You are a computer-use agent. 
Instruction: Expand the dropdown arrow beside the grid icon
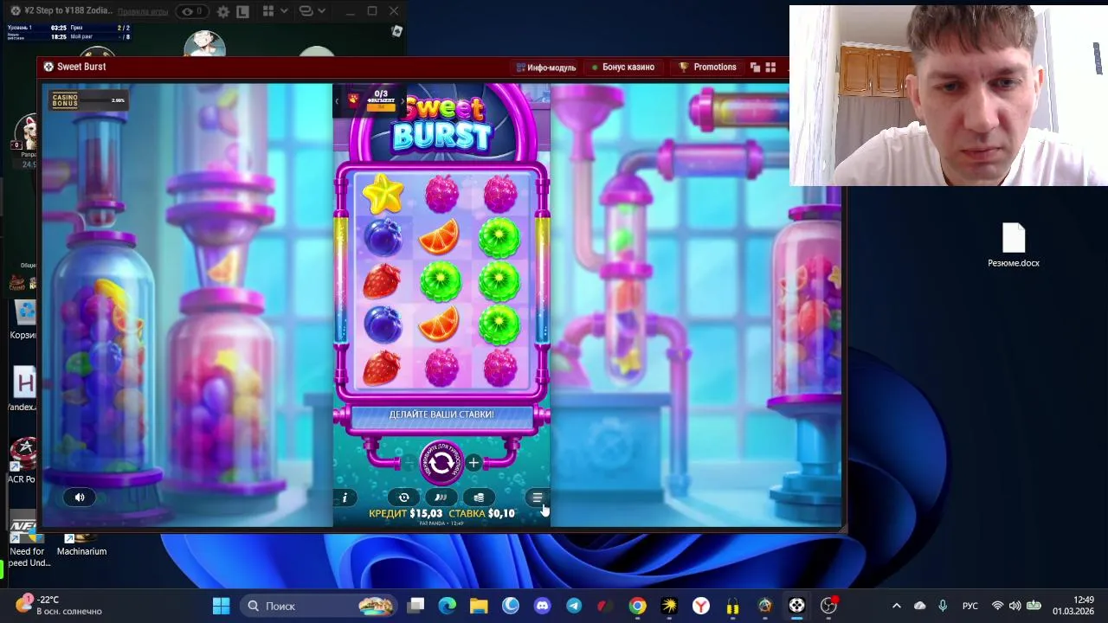point(283,12)
